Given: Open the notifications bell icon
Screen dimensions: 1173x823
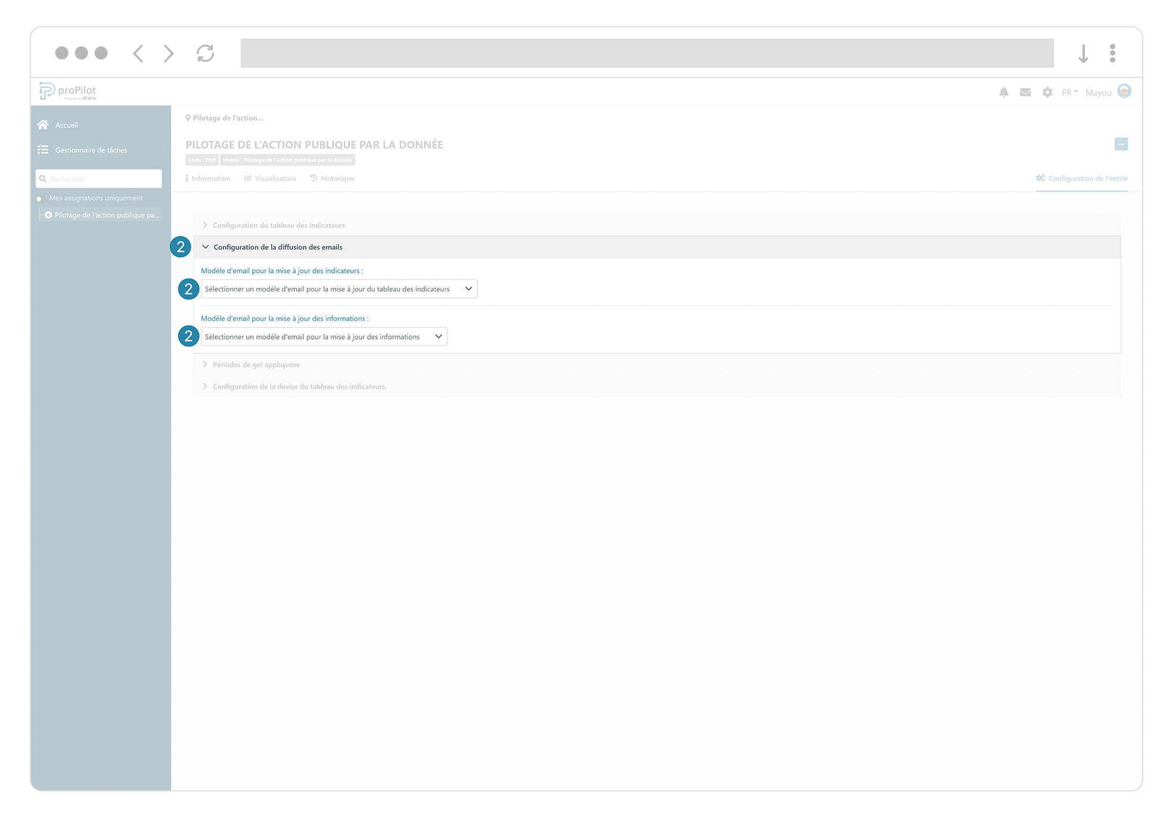Looking at the screenshot, I should tap(1004, 92).
